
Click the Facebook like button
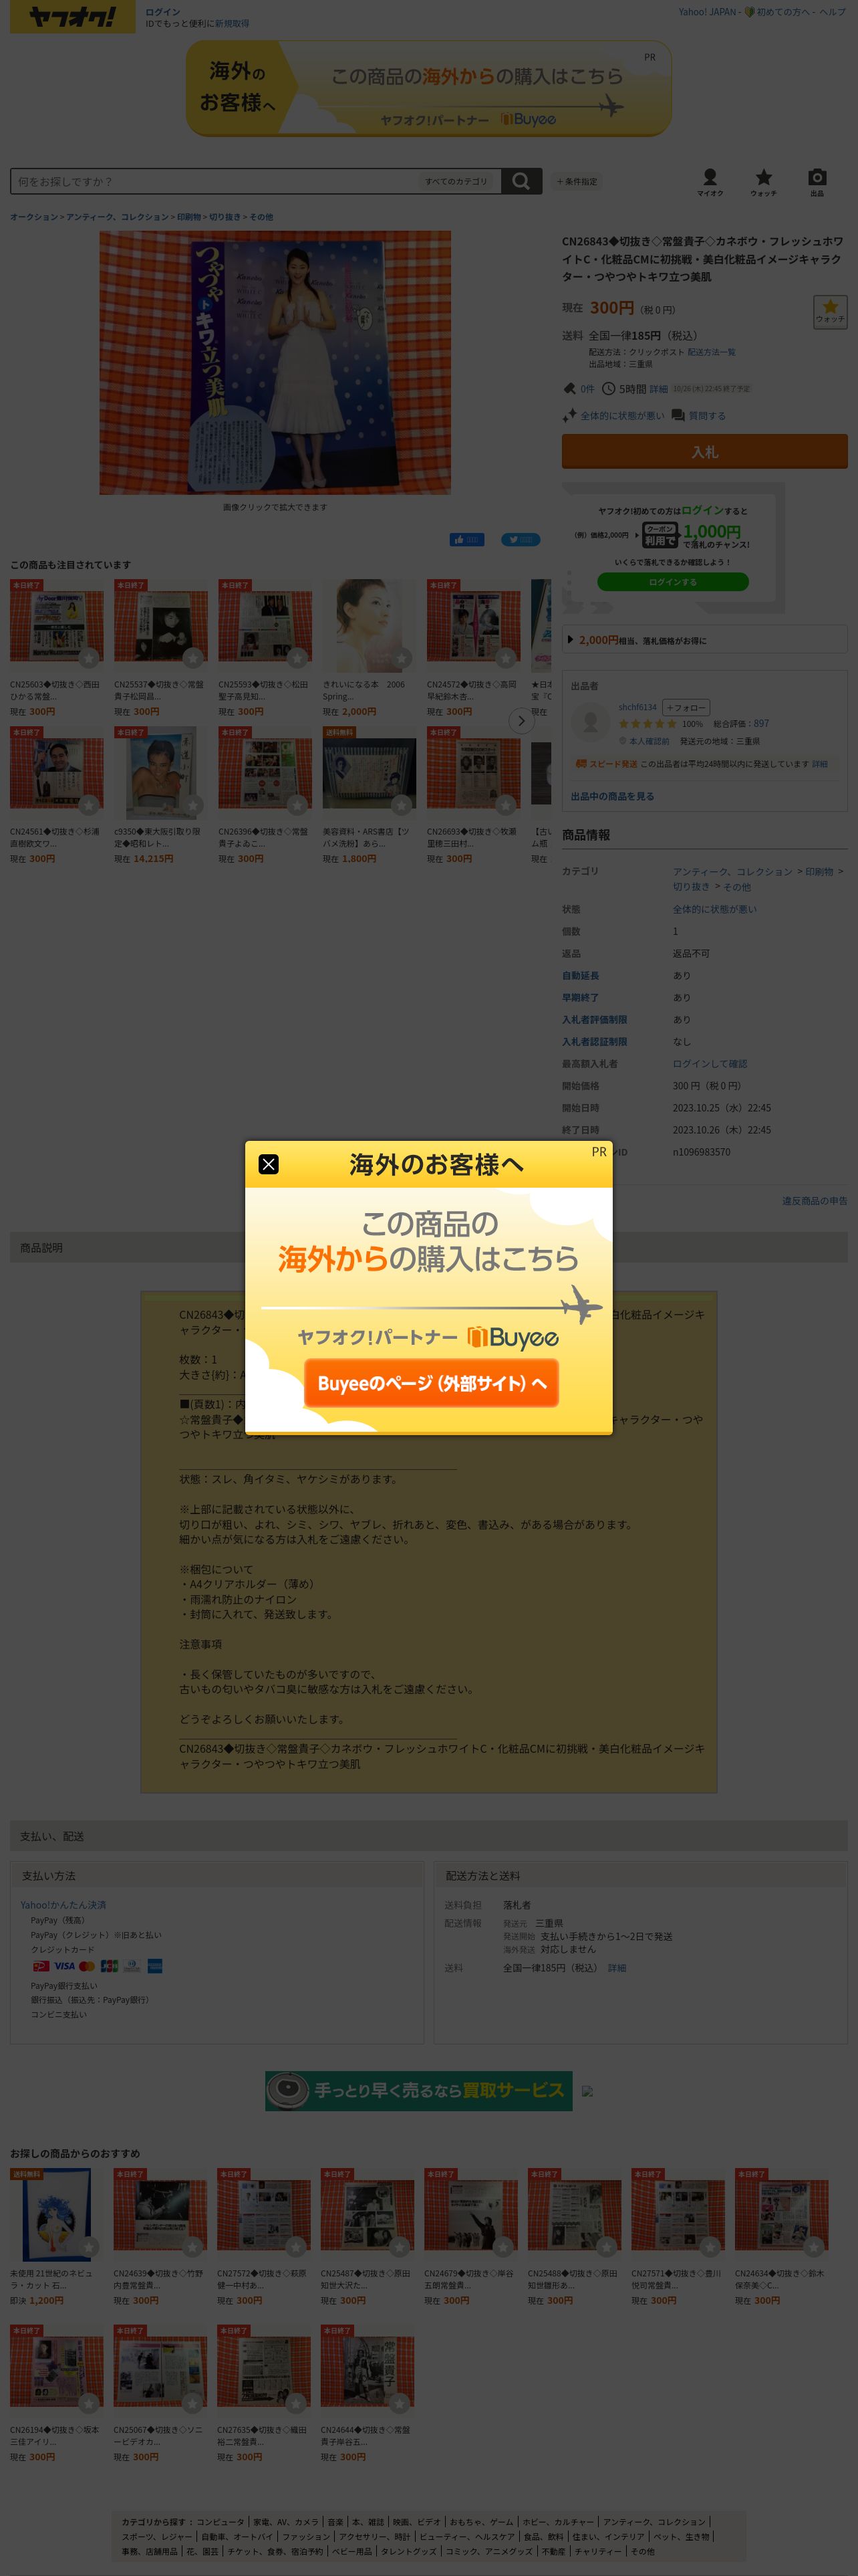pyautogui.click(x=466, y=539)
